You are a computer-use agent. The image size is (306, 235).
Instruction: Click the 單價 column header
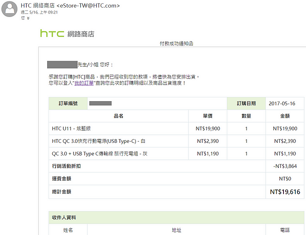tap(208, 116)
